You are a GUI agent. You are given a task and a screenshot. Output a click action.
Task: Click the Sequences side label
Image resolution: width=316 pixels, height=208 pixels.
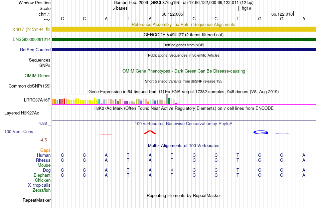[x=40, y=60]
